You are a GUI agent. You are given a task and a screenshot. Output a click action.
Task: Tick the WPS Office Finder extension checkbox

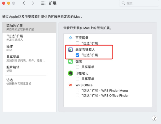[x=77, y=95]
